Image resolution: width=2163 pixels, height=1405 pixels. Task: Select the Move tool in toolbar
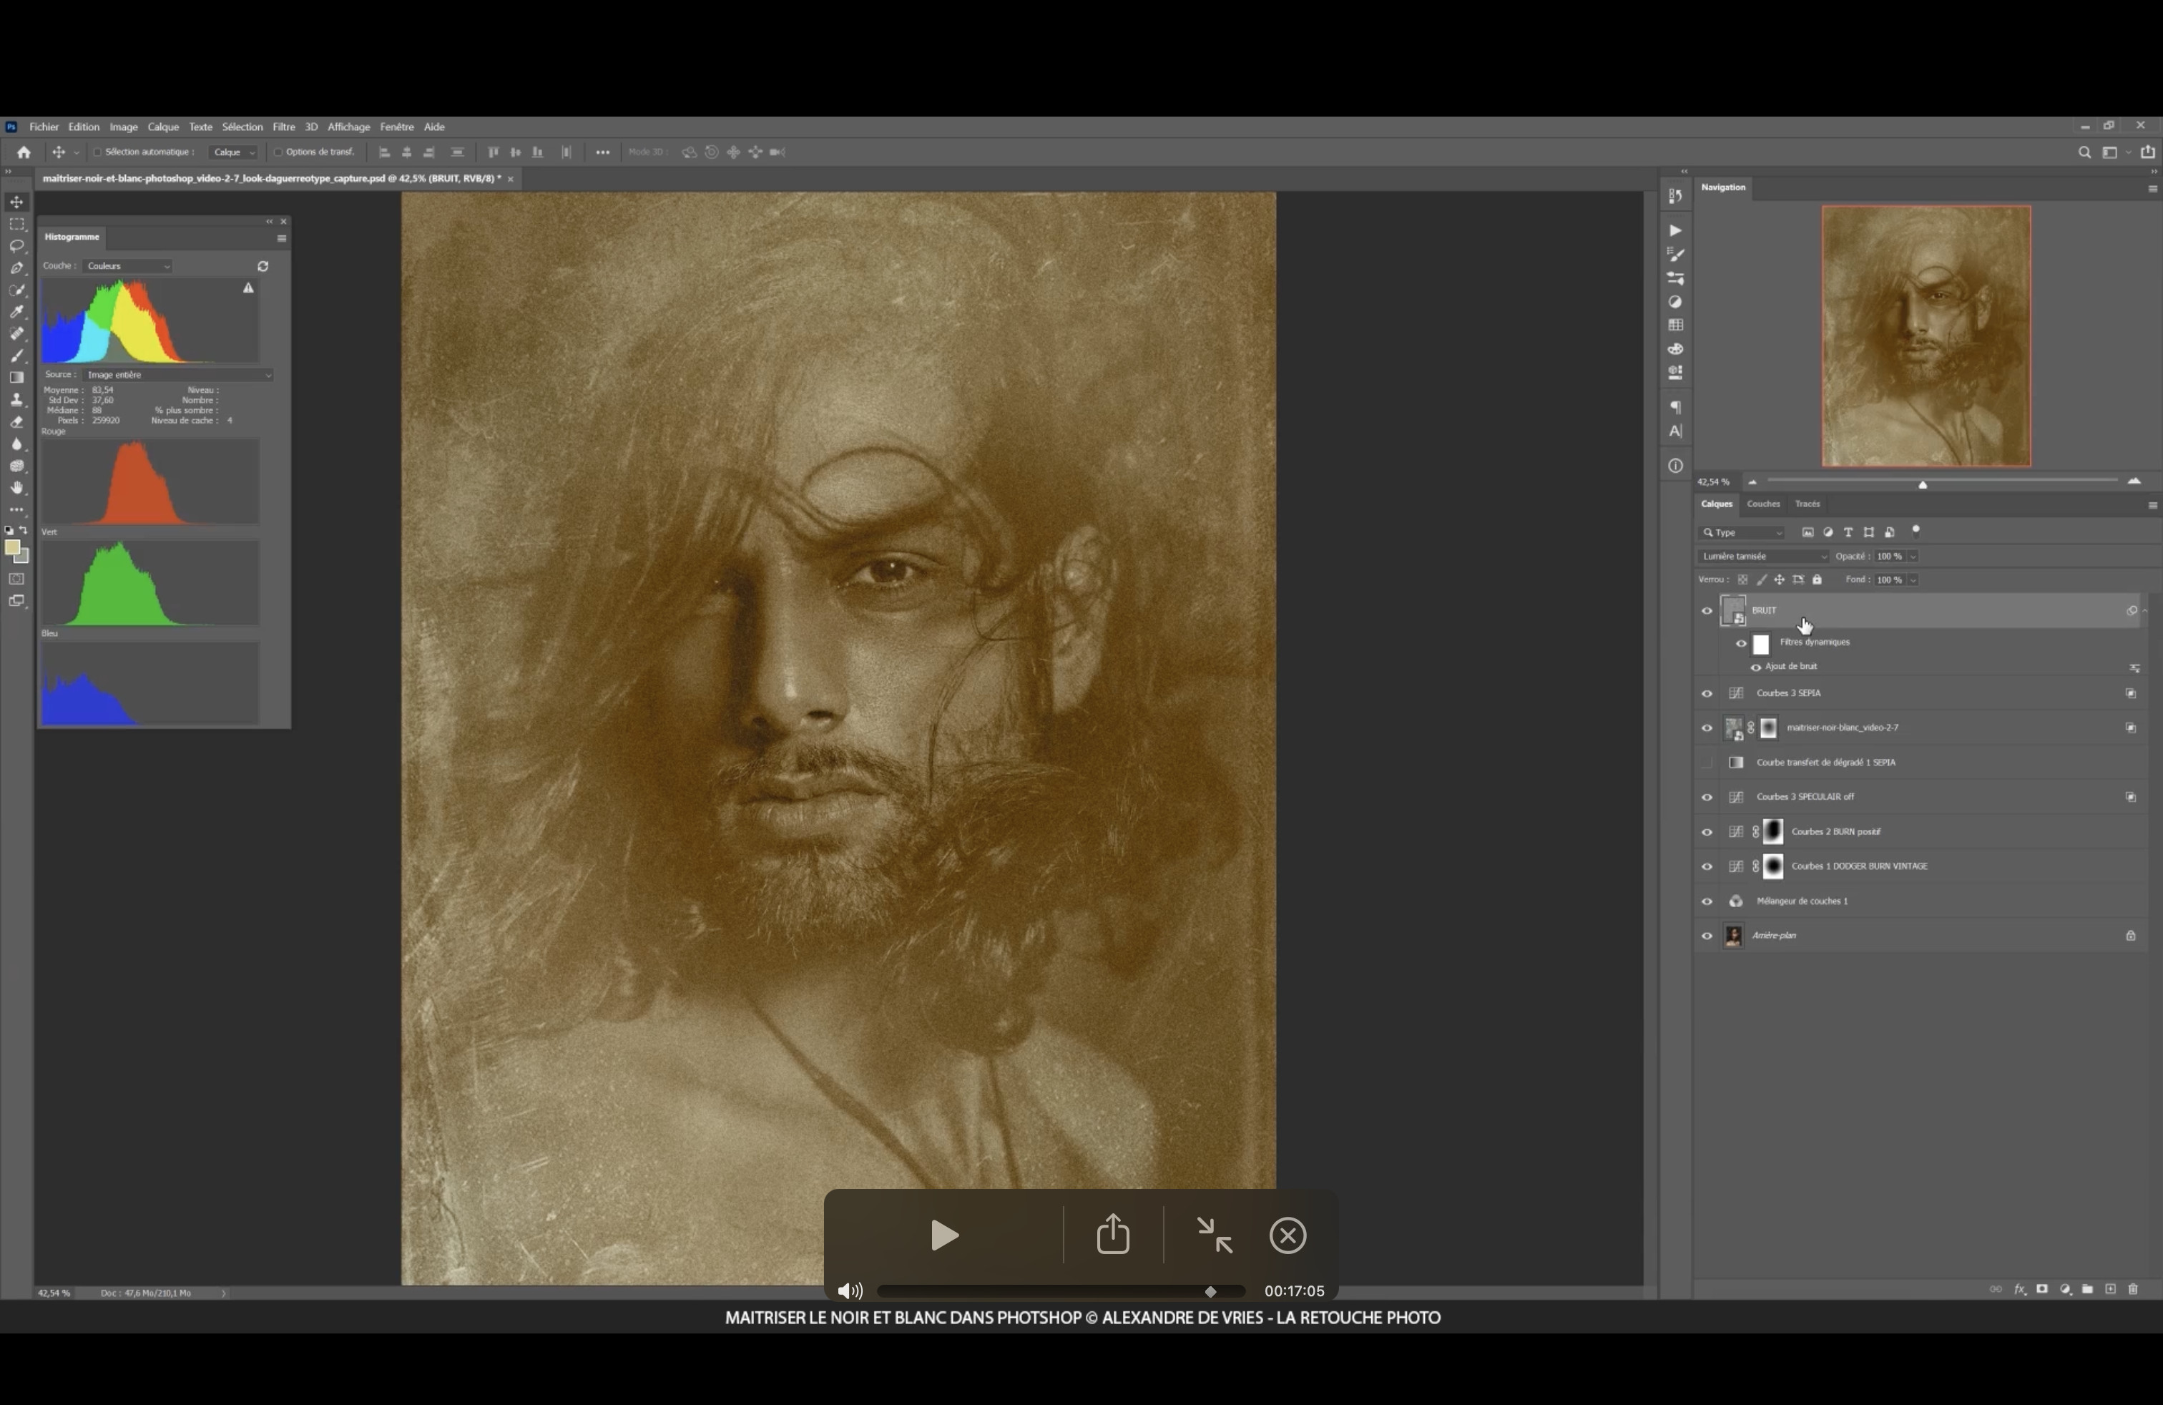click(x=17, y=202)
